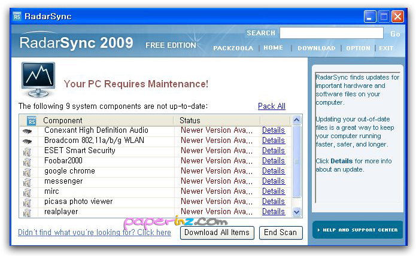Click the Pack All link
This screenshot has height=256, width=416.
[272, 106]
